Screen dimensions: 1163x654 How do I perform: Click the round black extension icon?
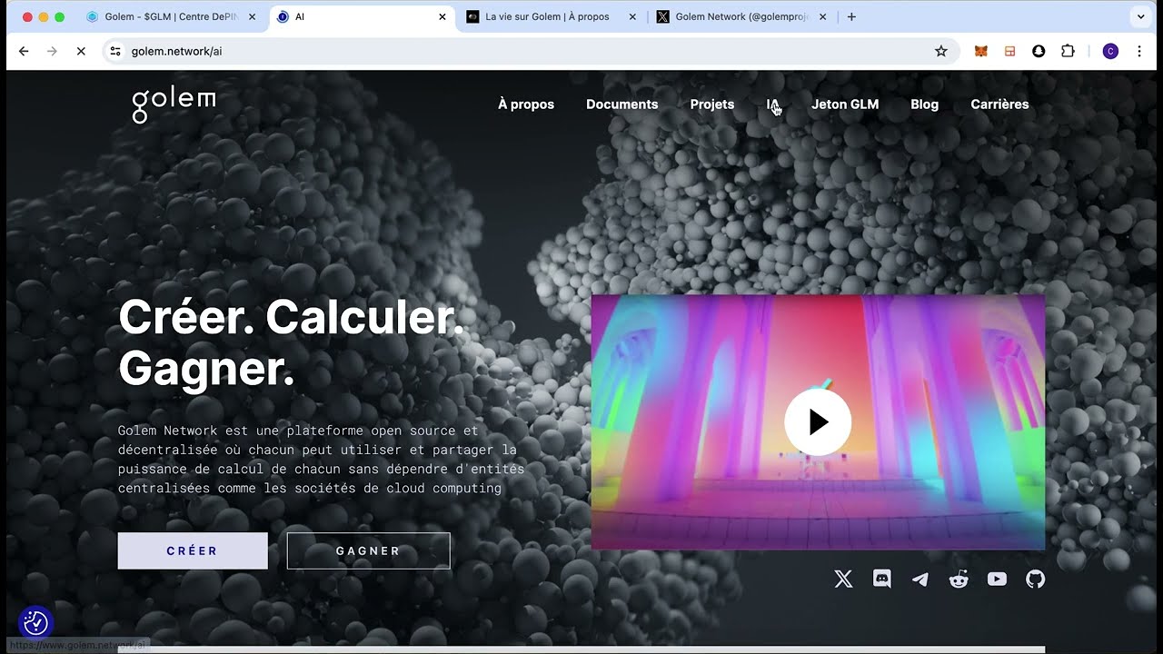pos(1039,52)
